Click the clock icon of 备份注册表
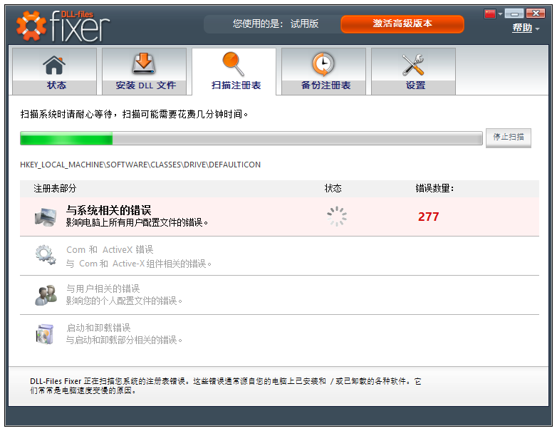 coord(323,64)
